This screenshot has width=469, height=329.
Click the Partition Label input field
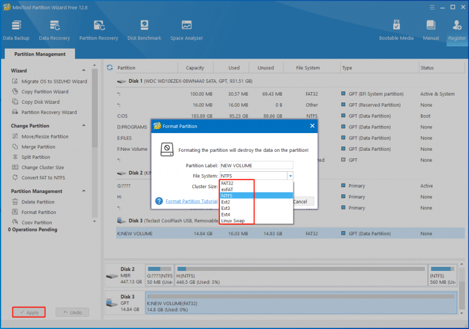coord(256,165)
